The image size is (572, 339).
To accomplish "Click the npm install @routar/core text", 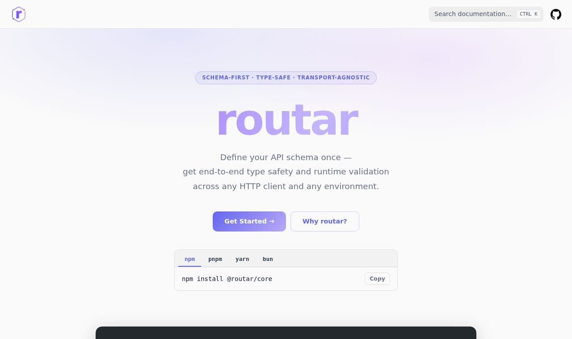I will point(227,279).
